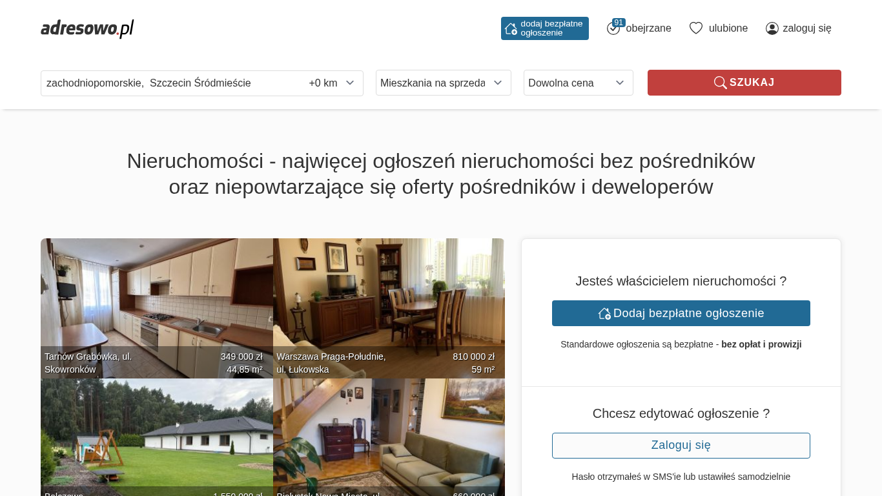Click the user profile icon beside zaloguj się

772,28
